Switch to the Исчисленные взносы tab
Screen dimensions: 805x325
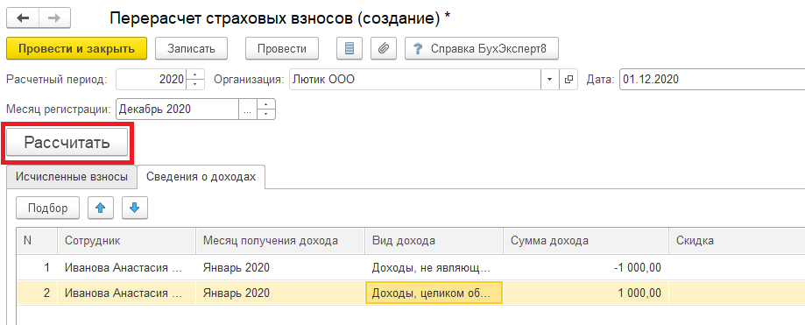pos(71,177)
